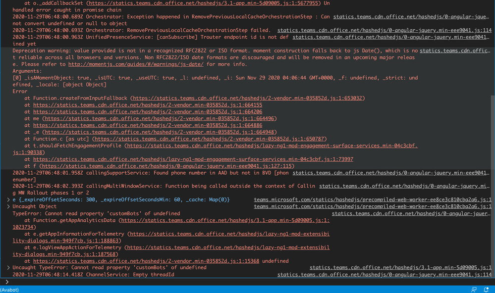The width and height of the screenshot is (495, 293).
Task: Open the 2-vendor link ending 15368
Action: pyautogui.click(x=146, y=261)
